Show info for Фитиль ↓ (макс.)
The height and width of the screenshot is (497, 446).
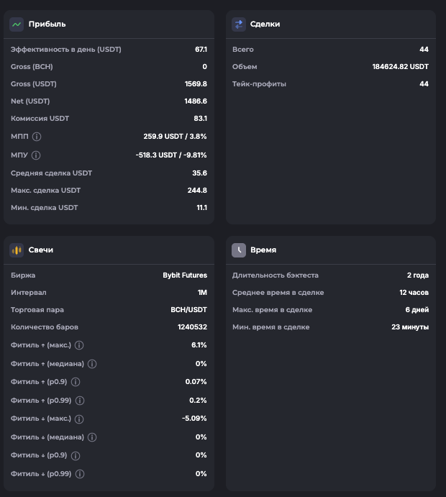(x=80, y=419)
